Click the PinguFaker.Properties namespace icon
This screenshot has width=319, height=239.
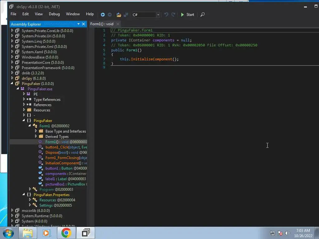click(x=29, y=195)
